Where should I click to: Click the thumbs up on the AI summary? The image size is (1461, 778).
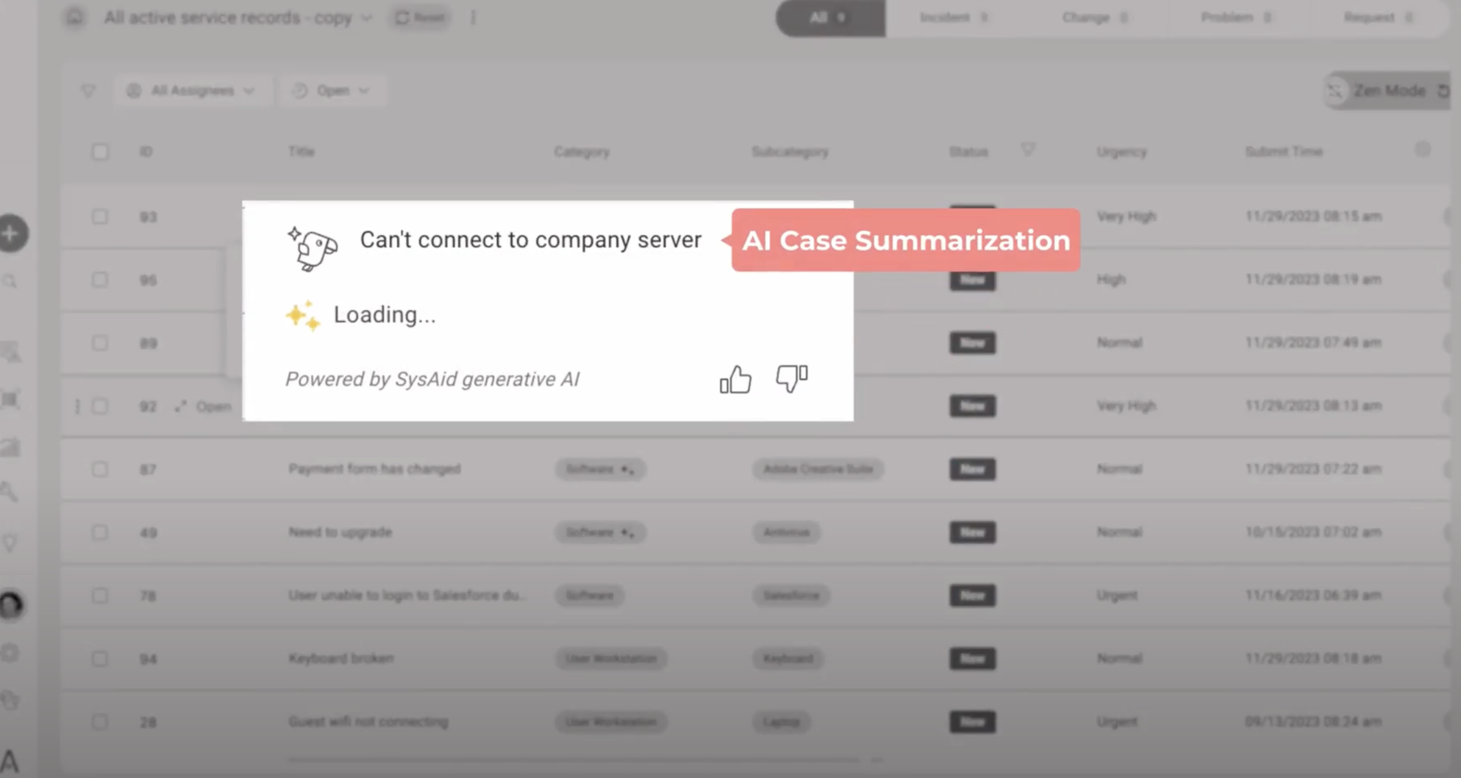tap(736, 379)
